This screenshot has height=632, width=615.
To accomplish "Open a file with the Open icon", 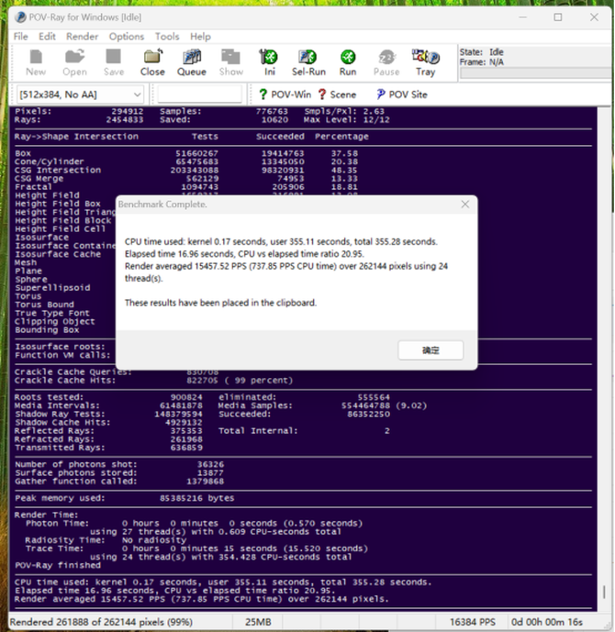I will click(x=74, y=63).
